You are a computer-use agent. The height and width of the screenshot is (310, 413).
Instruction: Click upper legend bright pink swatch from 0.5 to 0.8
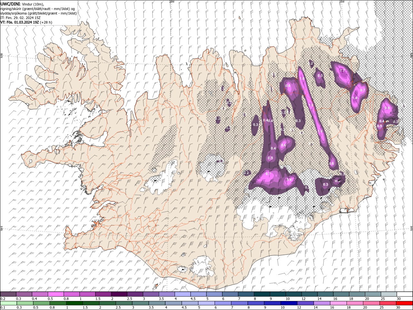[56, 294]
